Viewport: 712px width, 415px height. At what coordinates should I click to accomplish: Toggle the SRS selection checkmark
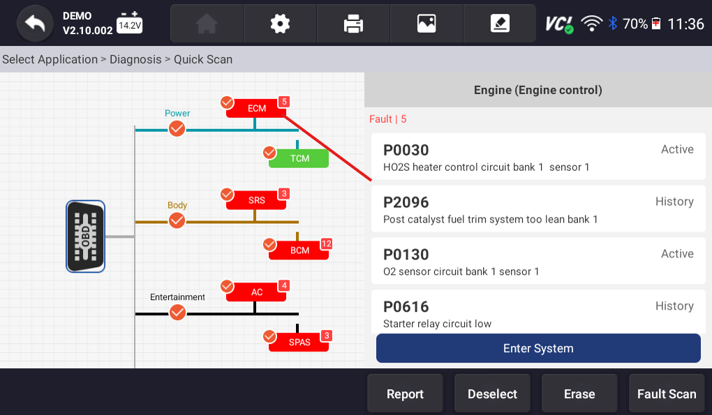point(227,195)
